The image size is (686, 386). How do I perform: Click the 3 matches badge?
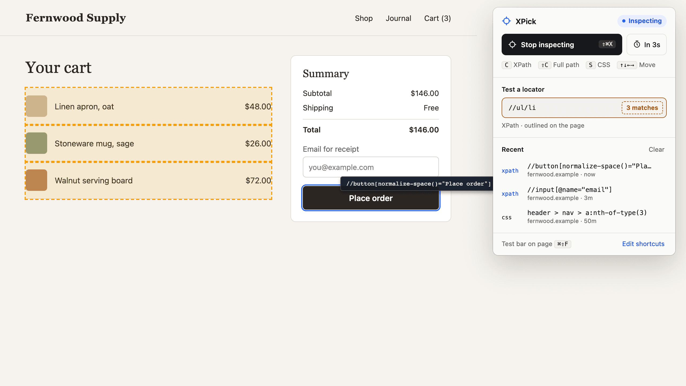642,108
